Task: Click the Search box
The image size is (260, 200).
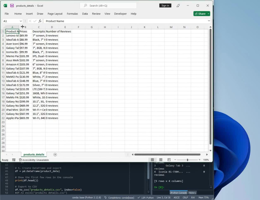Action: point(108,6)
